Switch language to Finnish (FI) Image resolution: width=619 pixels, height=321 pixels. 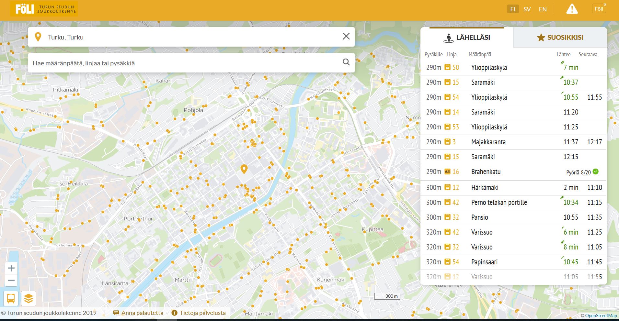tap(513, 9)
